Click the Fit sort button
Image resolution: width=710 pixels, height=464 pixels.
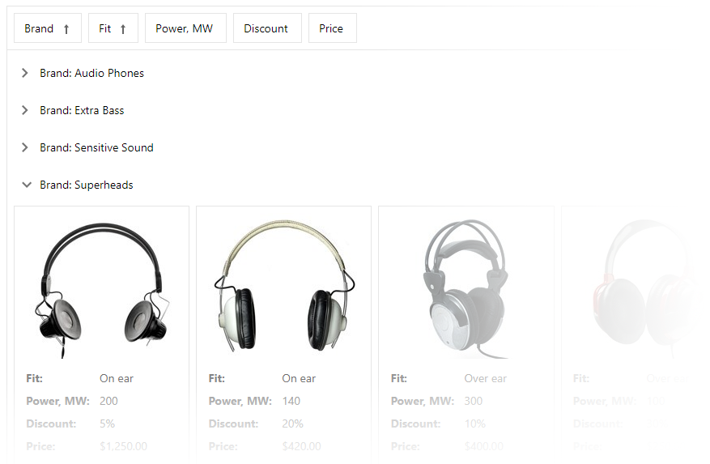click(x=113, y=28)
